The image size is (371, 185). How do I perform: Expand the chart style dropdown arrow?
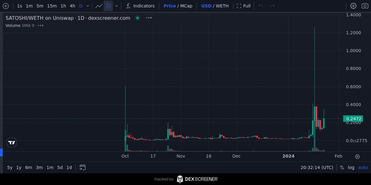coord(116,6)
